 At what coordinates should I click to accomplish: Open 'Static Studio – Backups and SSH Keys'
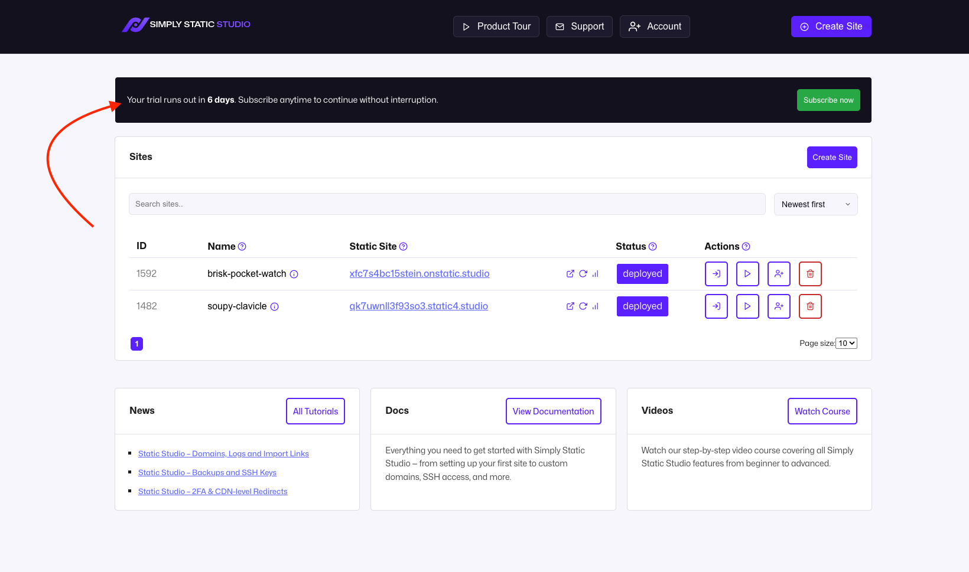click(207, 473)
